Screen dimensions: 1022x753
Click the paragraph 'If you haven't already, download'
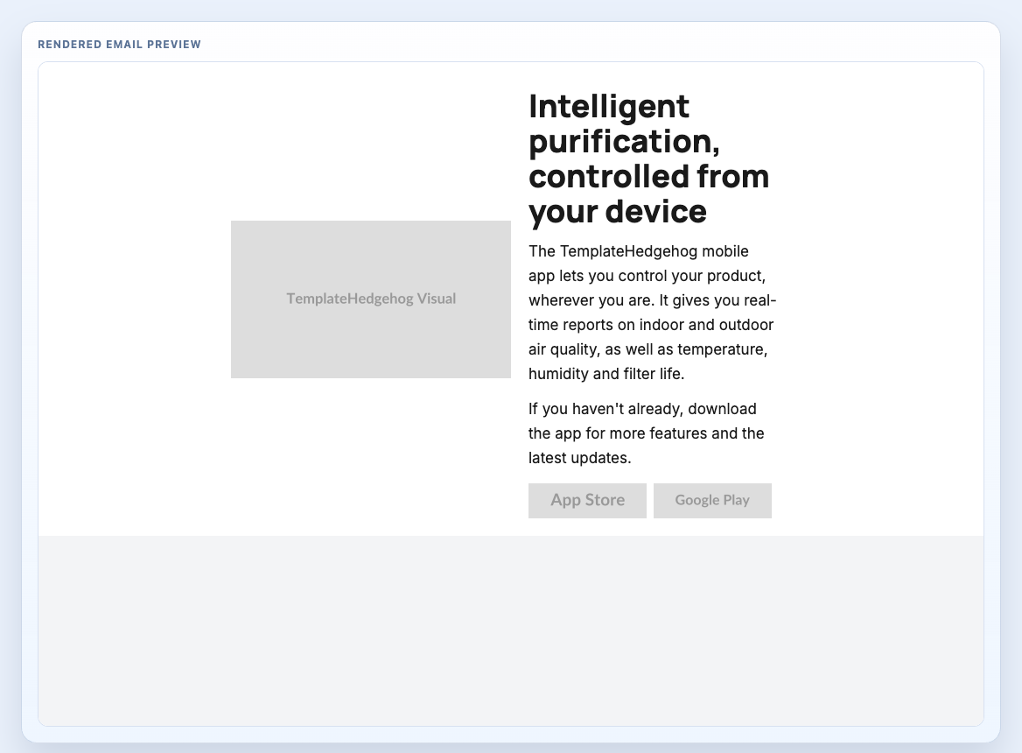tap(646, 433)
